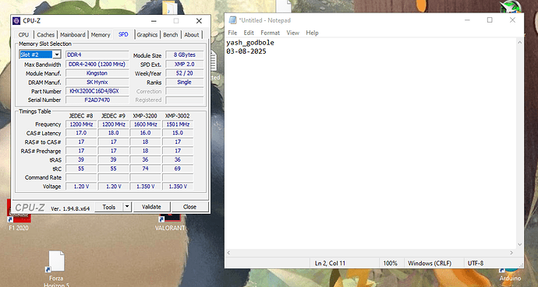Open Notepad's Edit menu

coord(249,33)
